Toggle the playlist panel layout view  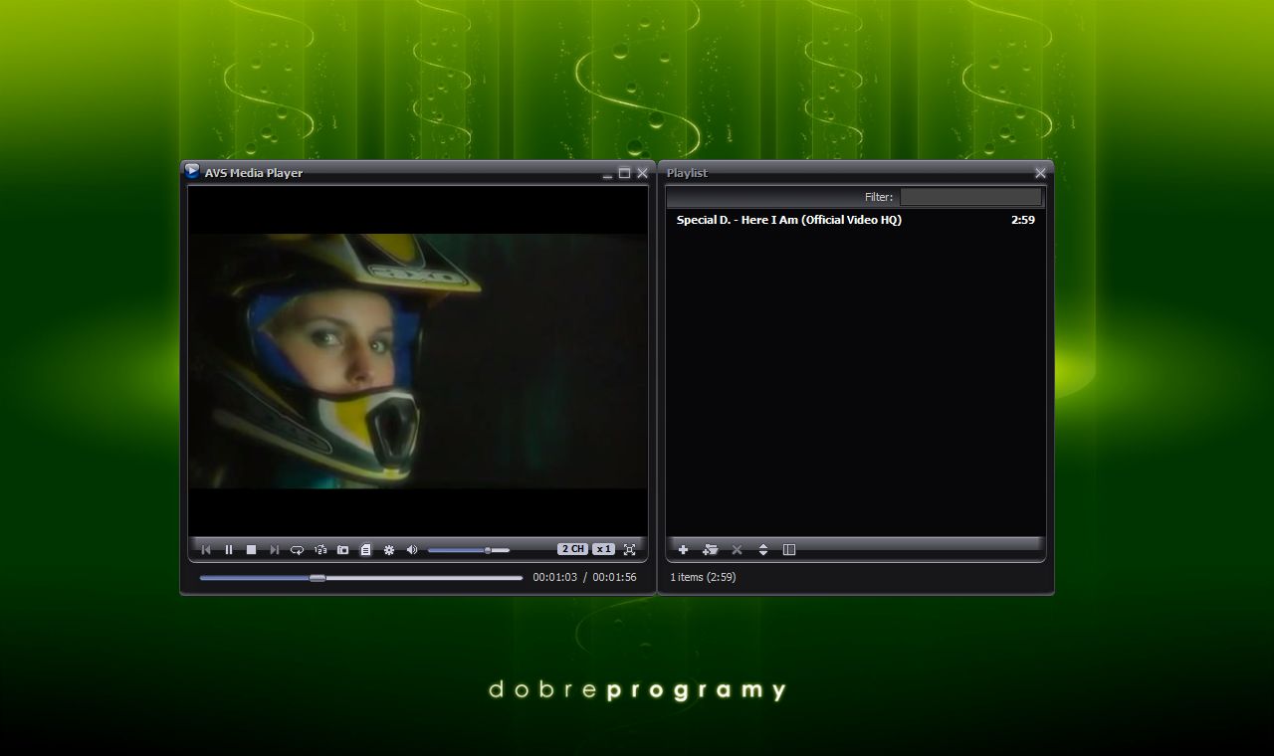[x=789, y=549]
